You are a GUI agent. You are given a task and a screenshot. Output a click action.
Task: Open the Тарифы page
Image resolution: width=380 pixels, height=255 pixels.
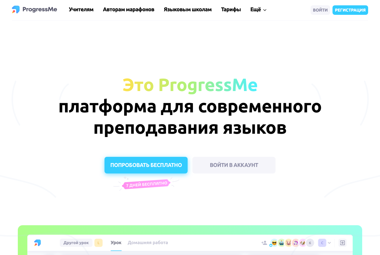click(231, 9)
